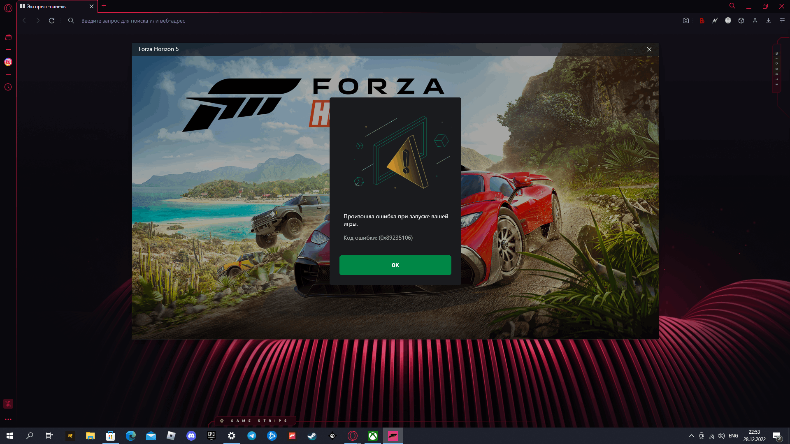Open Microsoft Edge from the taskbar
Viewport: 790px width, 444px height.
tap(131, 436)
